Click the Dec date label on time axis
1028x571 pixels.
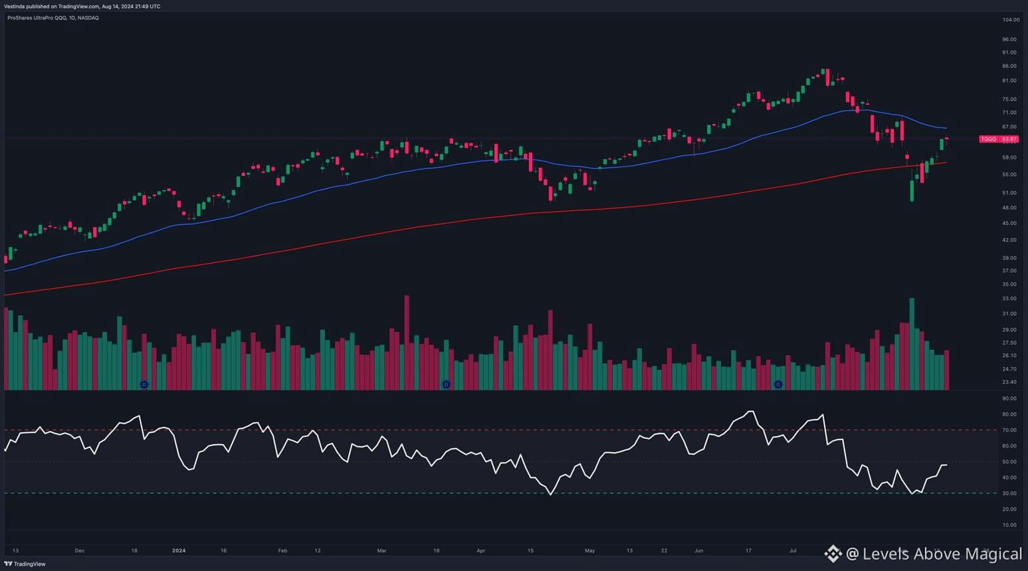coord(80,550)
